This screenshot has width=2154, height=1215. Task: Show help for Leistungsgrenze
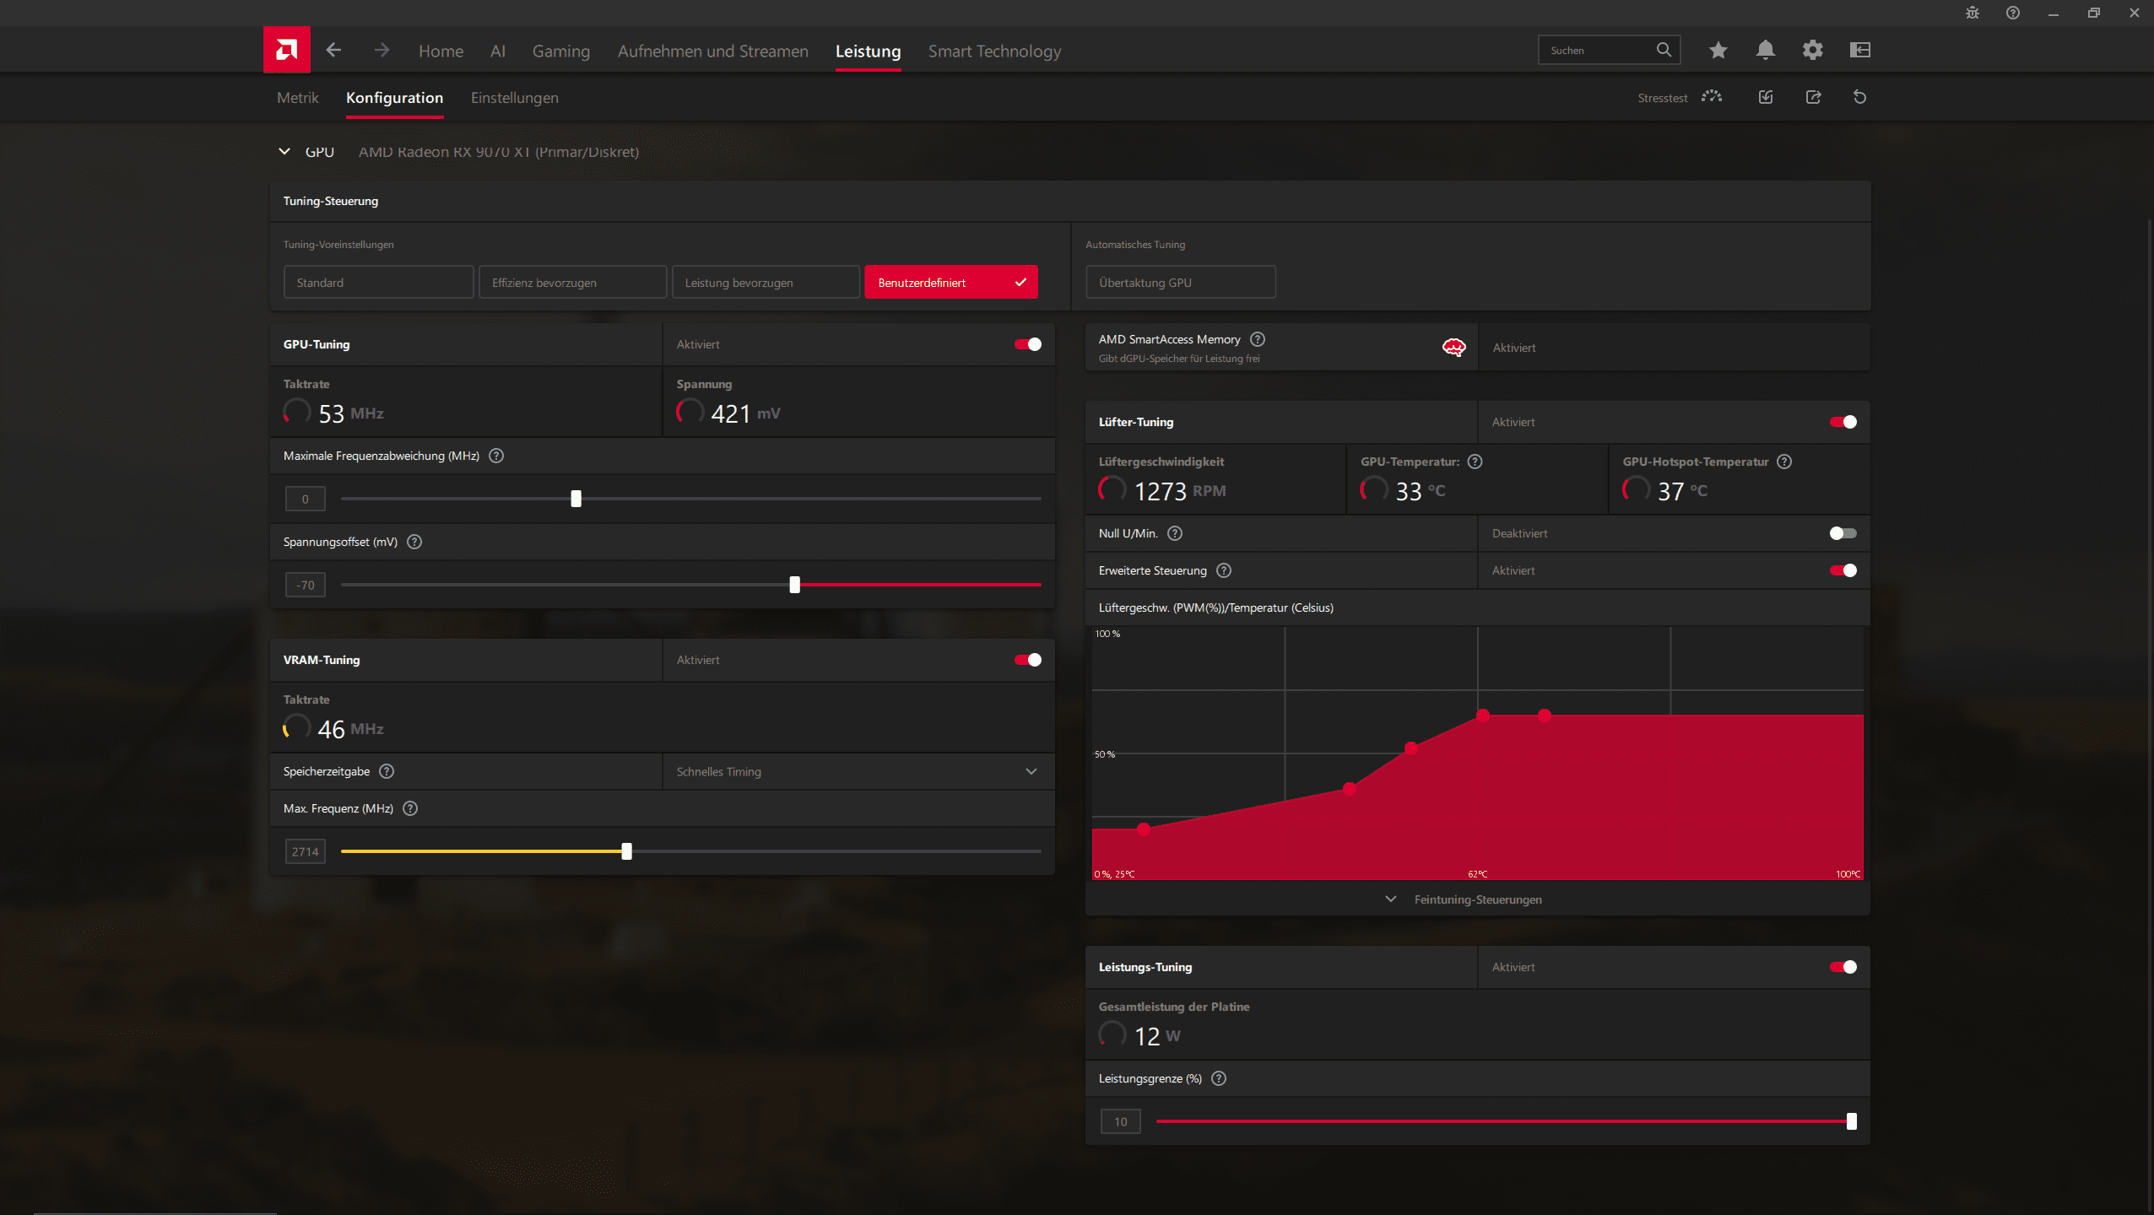tap(1219, 1078)
